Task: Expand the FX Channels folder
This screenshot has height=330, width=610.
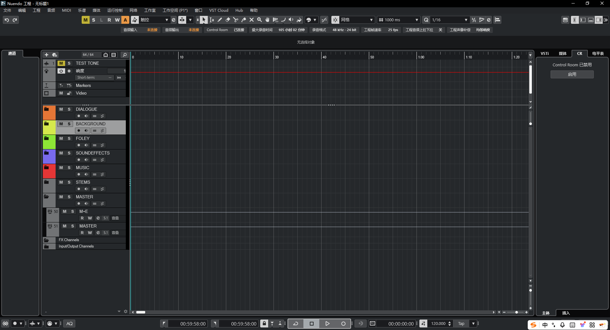Action: coord(46,240)
